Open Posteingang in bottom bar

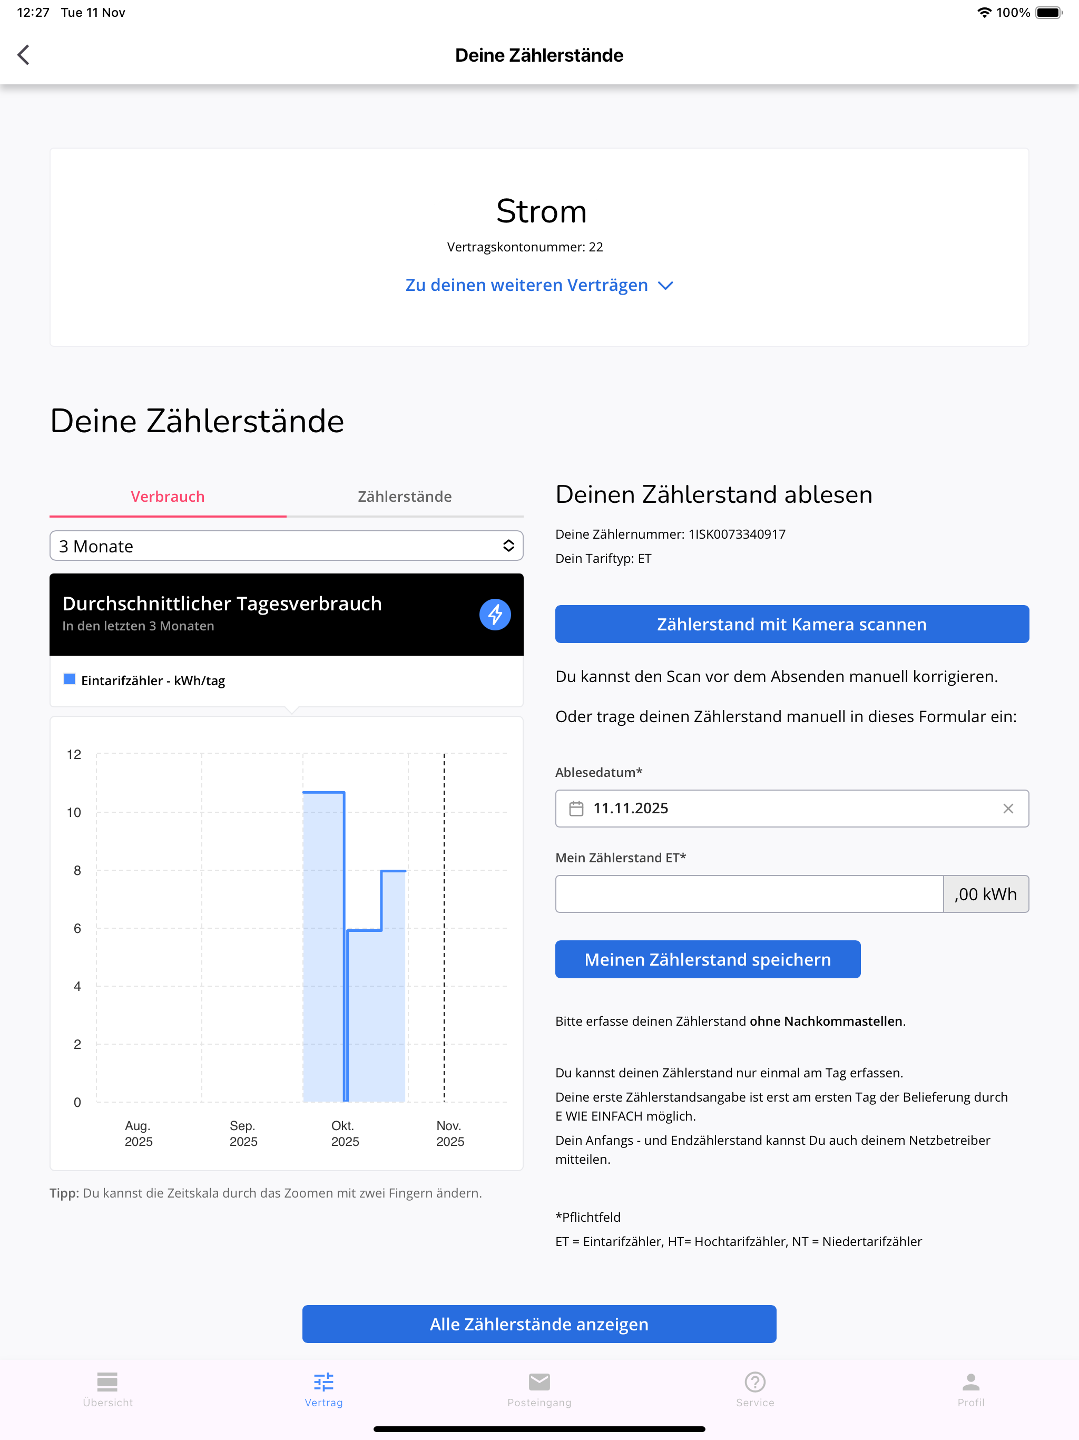coord(539,1389)
